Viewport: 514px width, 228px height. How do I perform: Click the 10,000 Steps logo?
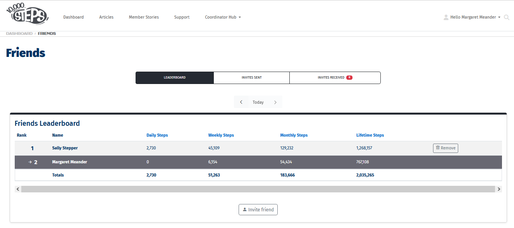tap(27, 14)
